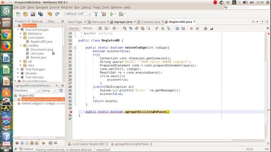Image resolution: width=271 pixels, height=152 pixels.
Task: Click the volume icon in the top panel
Action: (x=252, y=3)
